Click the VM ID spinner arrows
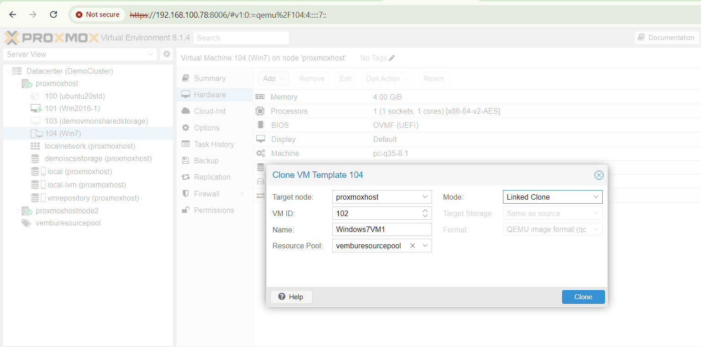 coord(425,213)
